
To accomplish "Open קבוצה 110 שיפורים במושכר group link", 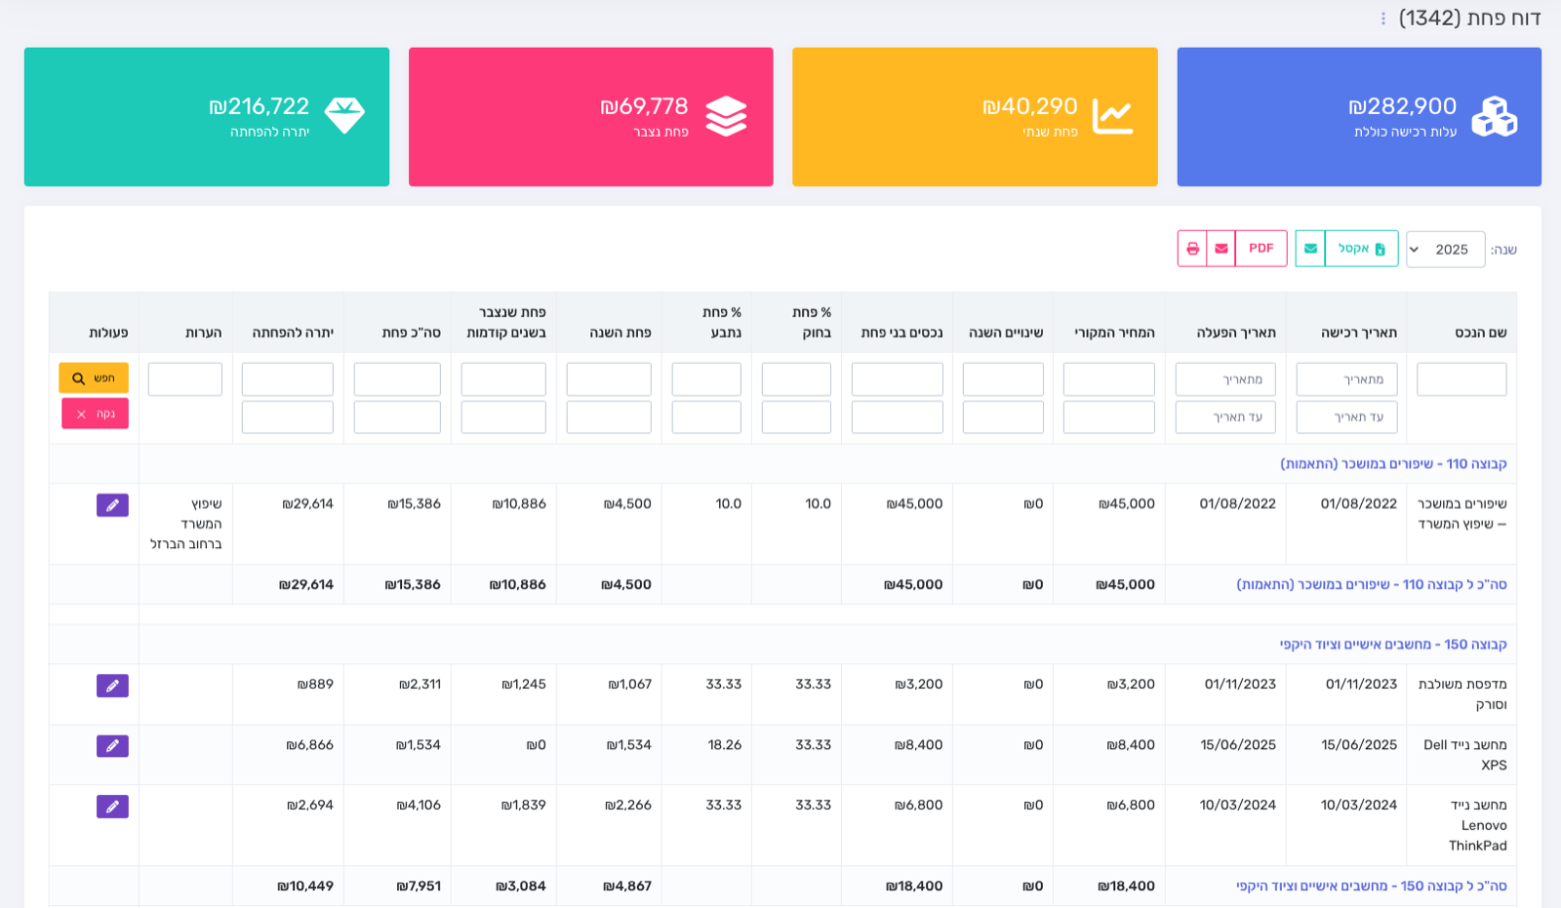I will [1393, 464].
